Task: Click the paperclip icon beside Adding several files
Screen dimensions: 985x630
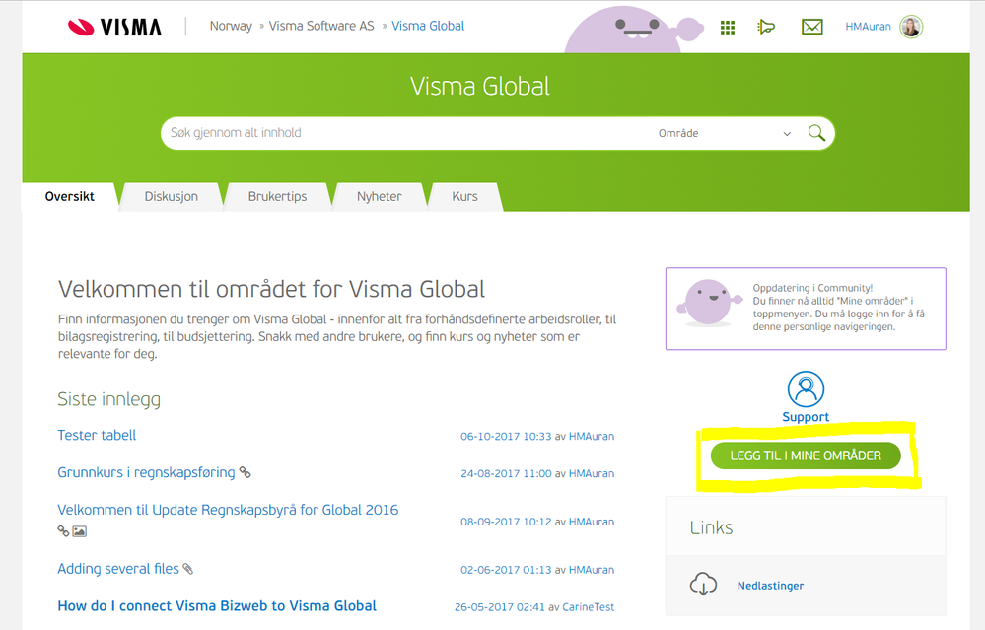Action: point(187,569)
